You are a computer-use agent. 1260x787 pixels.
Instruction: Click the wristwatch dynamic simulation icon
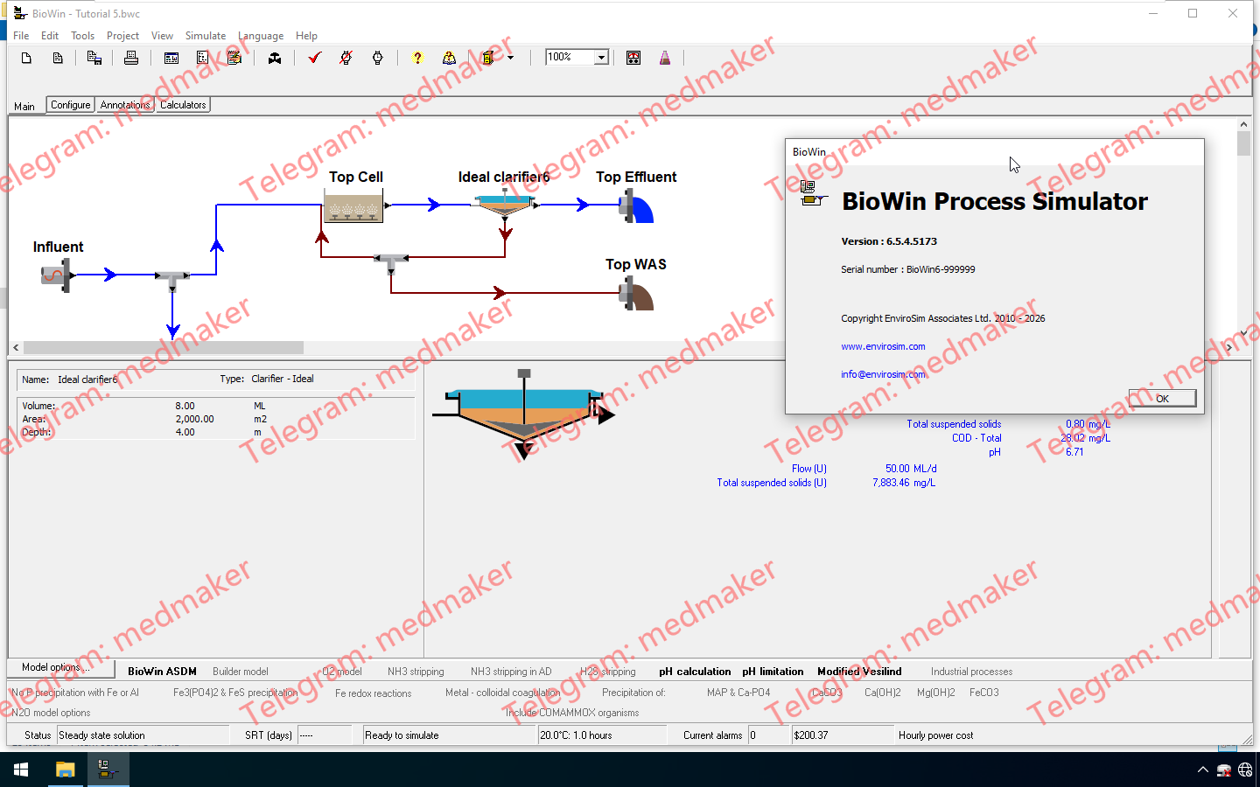(378, 58)
